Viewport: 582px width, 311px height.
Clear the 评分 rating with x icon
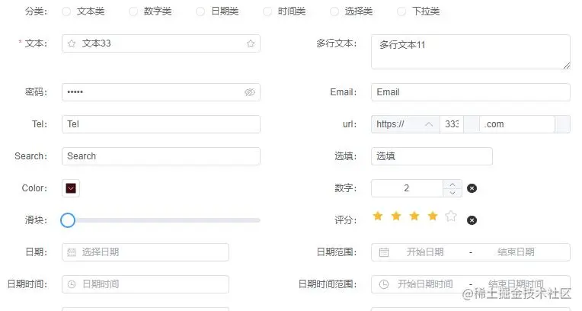pyautogui.click(x=472, y=220)
